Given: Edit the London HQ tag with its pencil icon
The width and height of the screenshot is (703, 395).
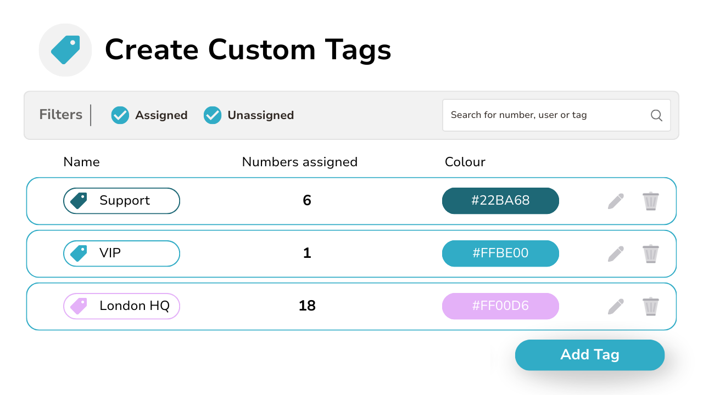Looking at the screenshot, I should (x=616, y=306).
